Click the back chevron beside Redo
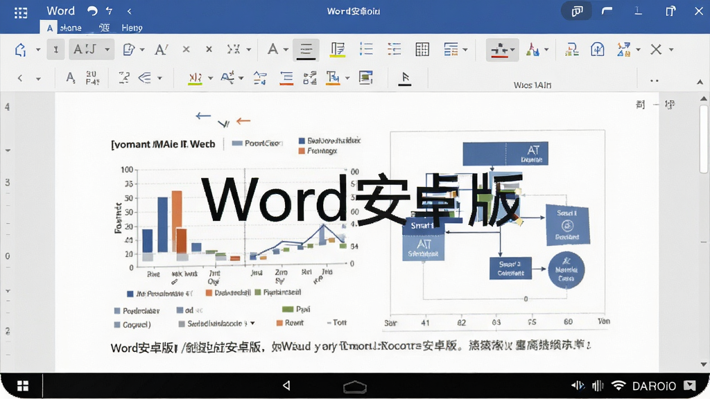This screenshot has width=710, height=399. click(130, 11)
